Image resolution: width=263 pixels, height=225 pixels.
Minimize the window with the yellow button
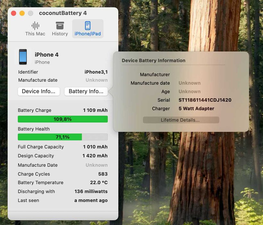[x=22, y=13]
